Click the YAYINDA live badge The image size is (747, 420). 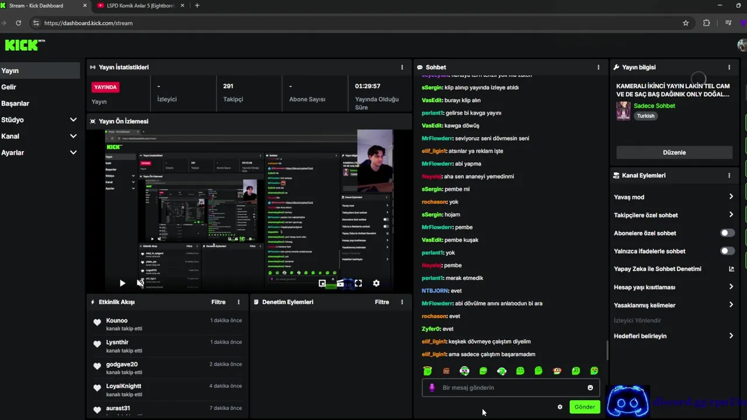[106, 87]
